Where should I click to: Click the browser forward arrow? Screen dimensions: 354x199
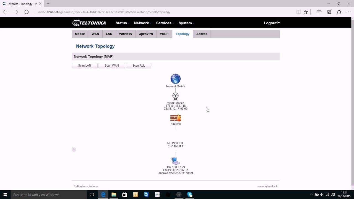pos(16,12)
